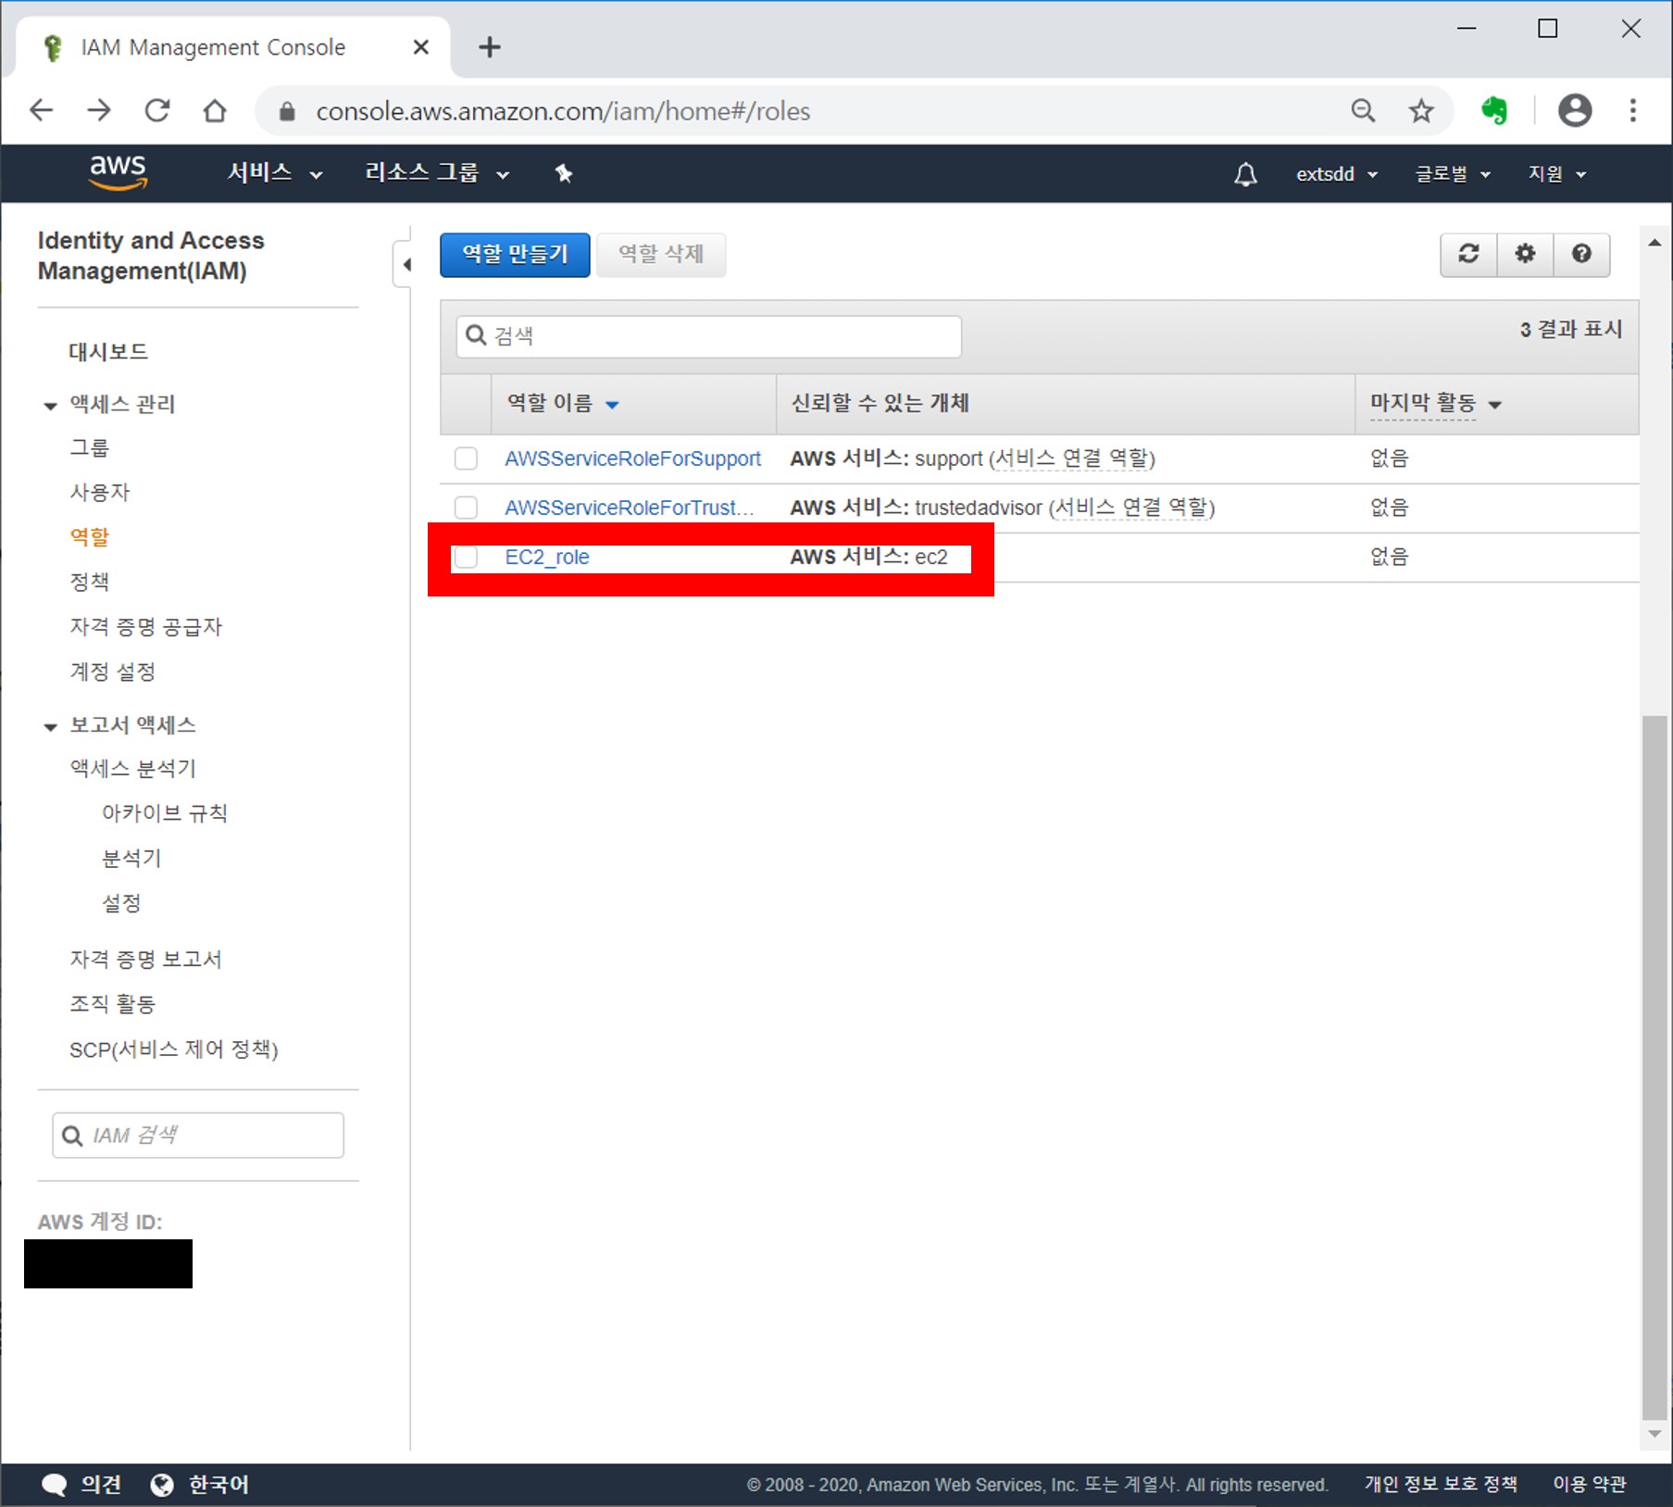Click the site lock icon in address bar
This screenshot has height=1507, width=1673.
coord(287,111)
